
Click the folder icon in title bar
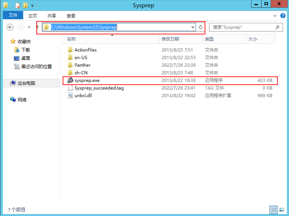tap(6, 5)
